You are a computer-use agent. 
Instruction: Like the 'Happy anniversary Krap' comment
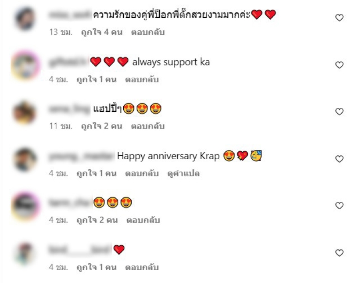tap(339, 159)
